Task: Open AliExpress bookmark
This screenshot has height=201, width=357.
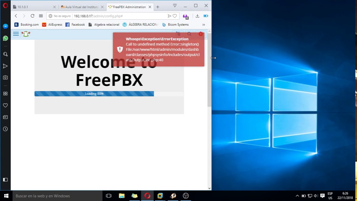Action: (52, 25)
